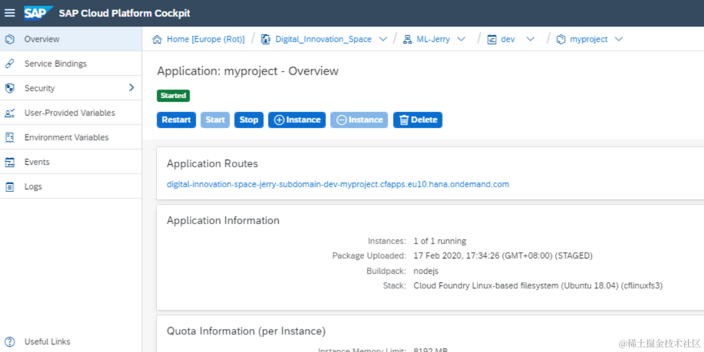The width and height of the screenshot is (704, 352).
Task: Click the Security shield icon
Action: pyautogui.click(x=10, y=88)
